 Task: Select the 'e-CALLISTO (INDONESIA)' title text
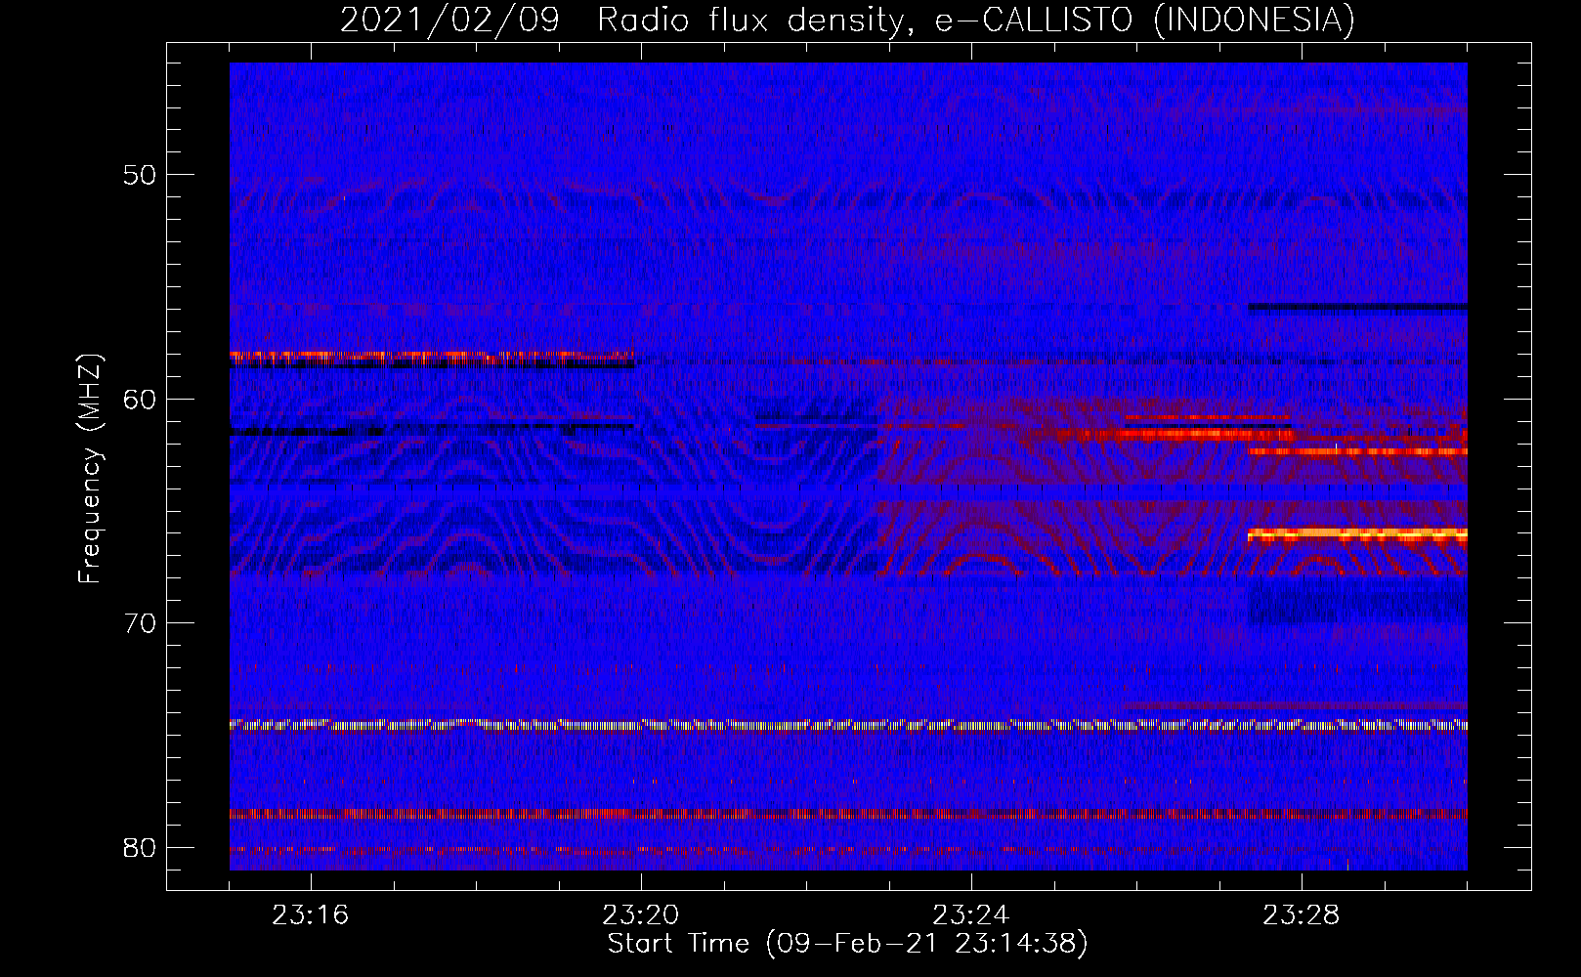pyautogui.click(x=1144, y=20)
